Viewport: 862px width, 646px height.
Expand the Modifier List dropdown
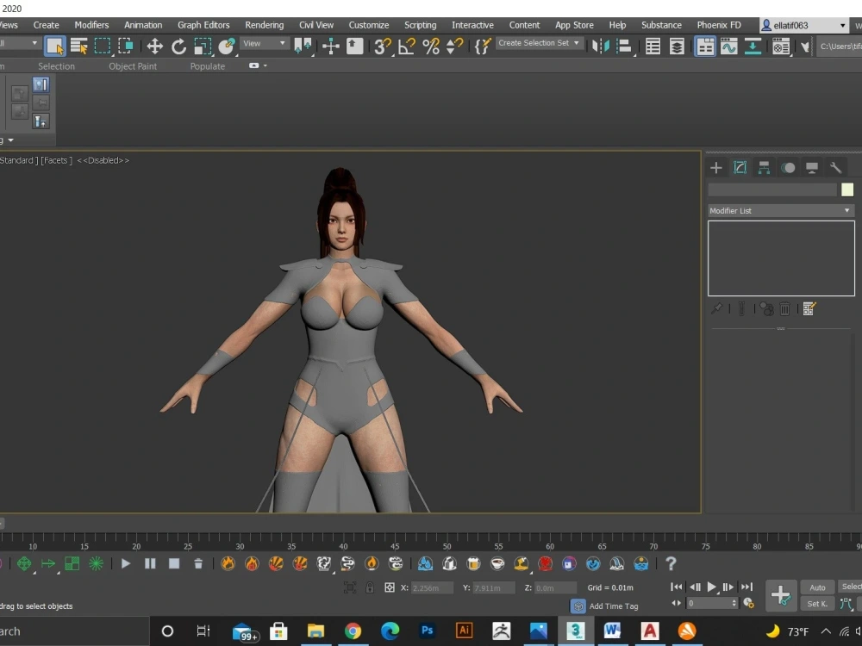pyautogui.click(x=781, y=210)
